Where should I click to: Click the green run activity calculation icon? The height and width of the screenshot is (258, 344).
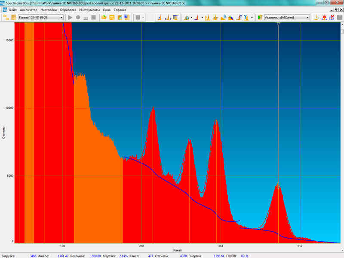click(259, 18)
